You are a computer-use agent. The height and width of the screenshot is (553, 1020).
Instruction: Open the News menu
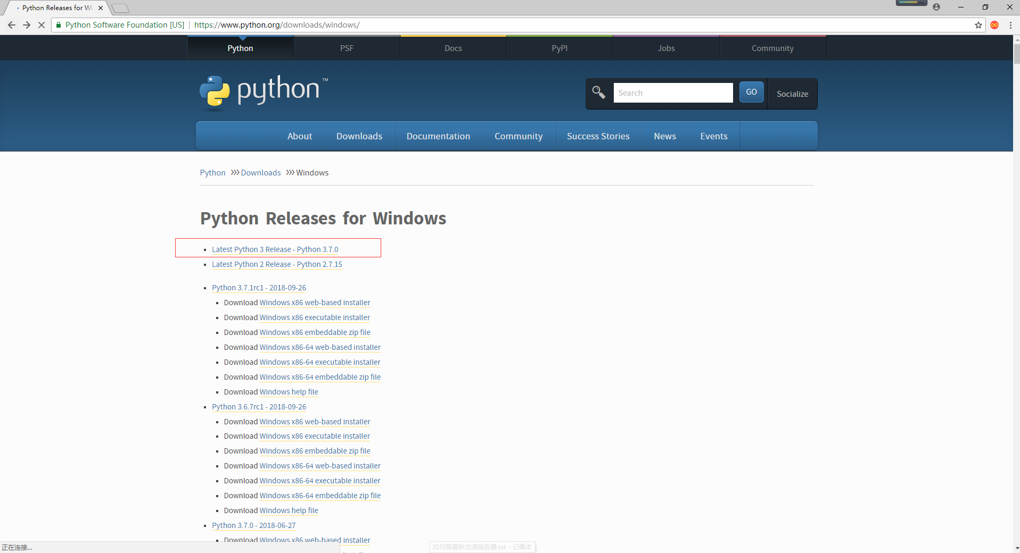click(665, 136)
